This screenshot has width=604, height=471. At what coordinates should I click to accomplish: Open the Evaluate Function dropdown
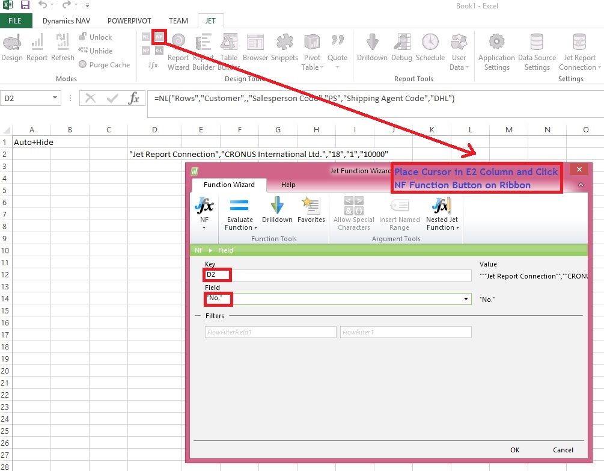(239, 214)
